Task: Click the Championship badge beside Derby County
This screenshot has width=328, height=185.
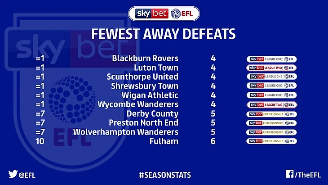Action: [271, 114]
